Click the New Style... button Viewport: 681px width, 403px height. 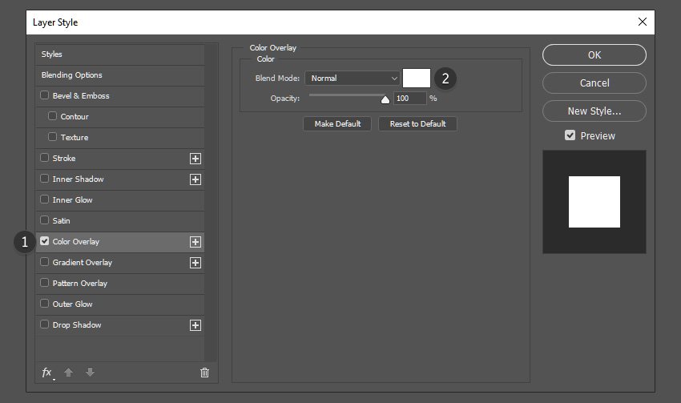point(594,111)
